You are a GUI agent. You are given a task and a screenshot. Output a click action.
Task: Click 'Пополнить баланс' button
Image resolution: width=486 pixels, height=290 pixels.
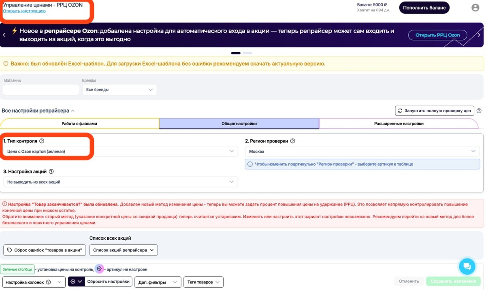(424, 8)
